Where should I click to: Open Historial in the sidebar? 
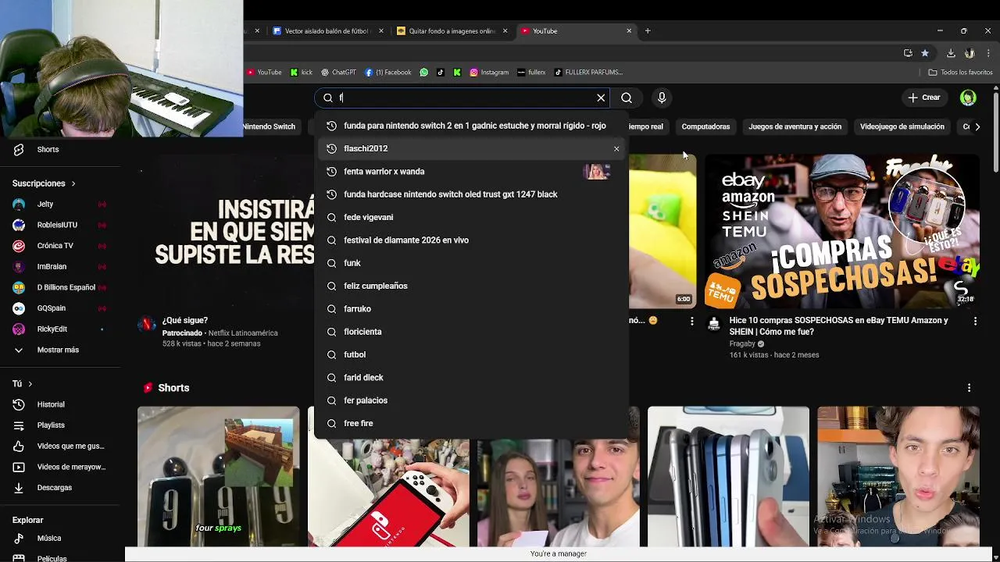[60, 404]
